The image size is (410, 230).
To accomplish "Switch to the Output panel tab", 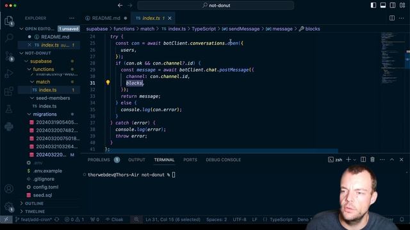I will [136, 160].
